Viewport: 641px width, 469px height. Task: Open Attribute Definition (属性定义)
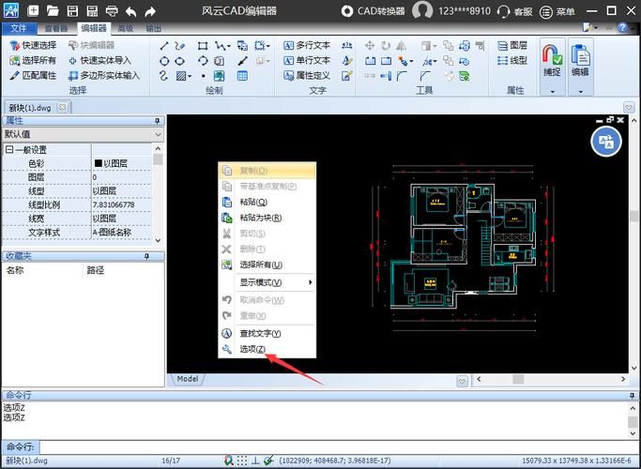tap(307, 76)
